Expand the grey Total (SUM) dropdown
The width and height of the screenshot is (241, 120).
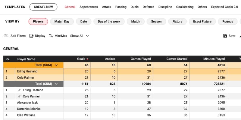[x=56, y=84]
